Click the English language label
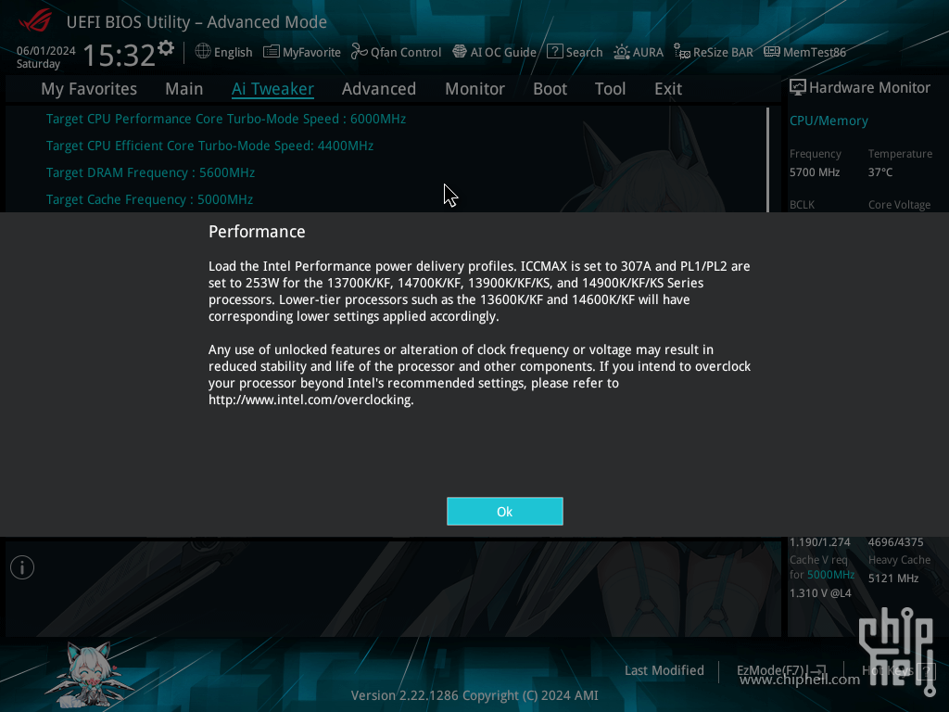The width and height of the screenshot is (949, 712). [233, 52]
